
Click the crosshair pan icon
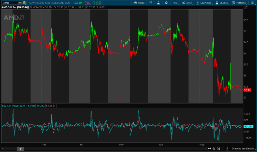[214, 148]
